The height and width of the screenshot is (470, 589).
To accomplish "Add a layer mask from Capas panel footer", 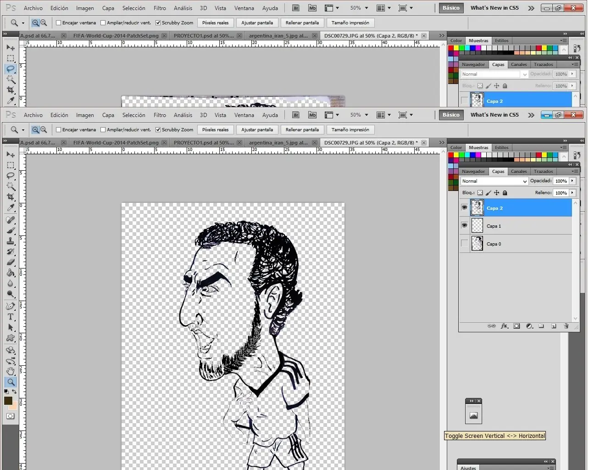I will [x=517, y=326].
